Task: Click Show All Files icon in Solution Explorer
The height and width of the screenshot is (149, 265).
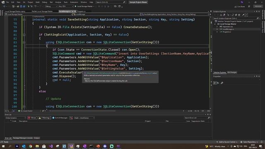Action: 239,15
